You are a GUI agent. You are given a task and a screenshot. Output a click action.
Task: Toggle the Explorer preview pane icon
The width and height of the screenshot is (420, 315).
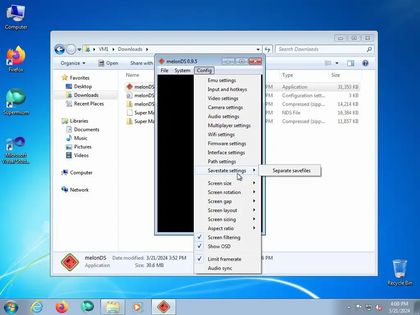pyautogui.click(x=351, y=63)
